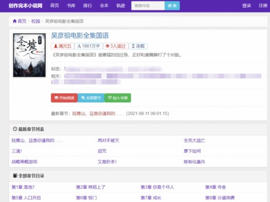270x202 pixels.
Task: Open chapter 意下如何
Action: click(x=192, y=151)
